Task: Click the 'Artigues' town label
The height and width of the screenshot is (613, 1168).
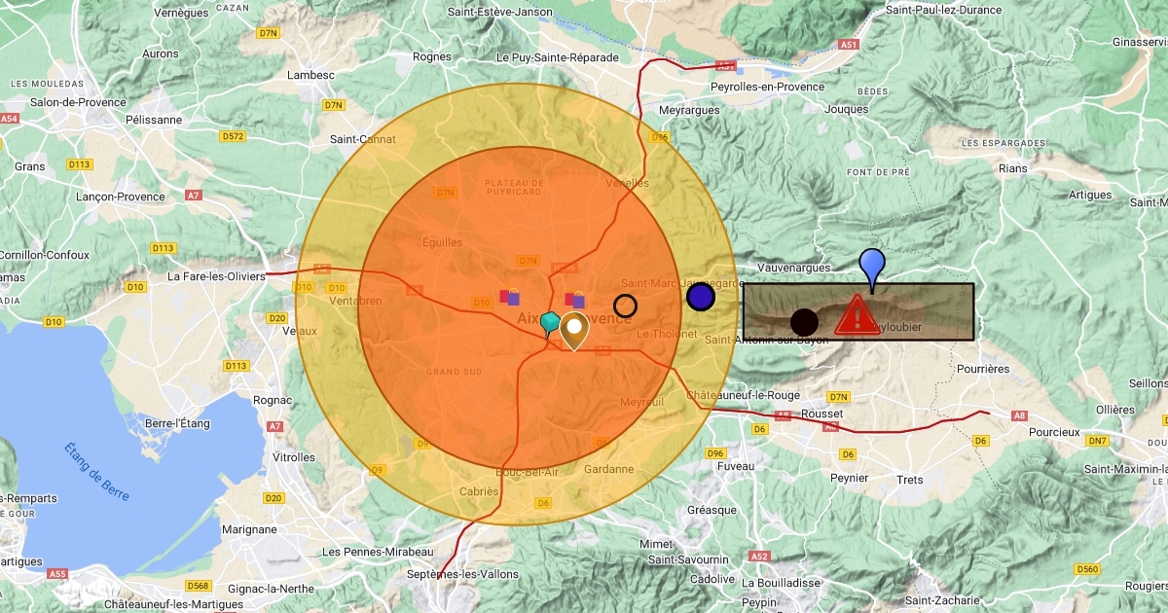Action: pyautogui.click(x=1090, y=195)
